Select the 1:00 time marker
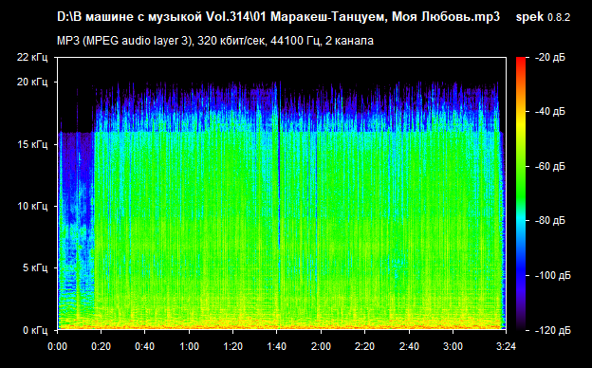This screenshot has height=368, width=592. [x=189, y=346]
